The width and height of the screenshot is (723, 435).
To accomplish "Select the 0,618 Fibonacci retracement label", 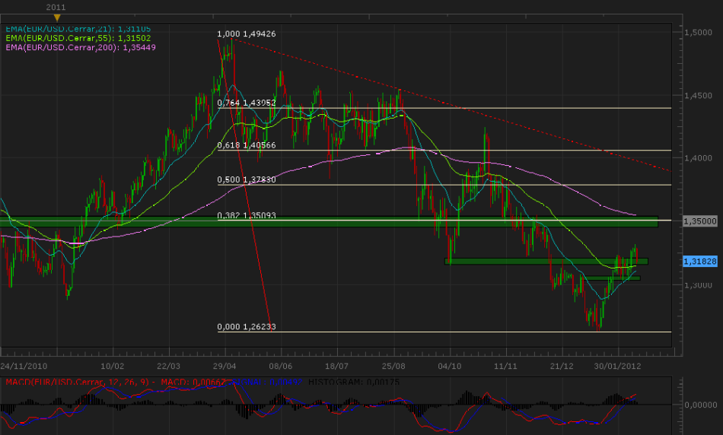I will (x=247, y=145).
